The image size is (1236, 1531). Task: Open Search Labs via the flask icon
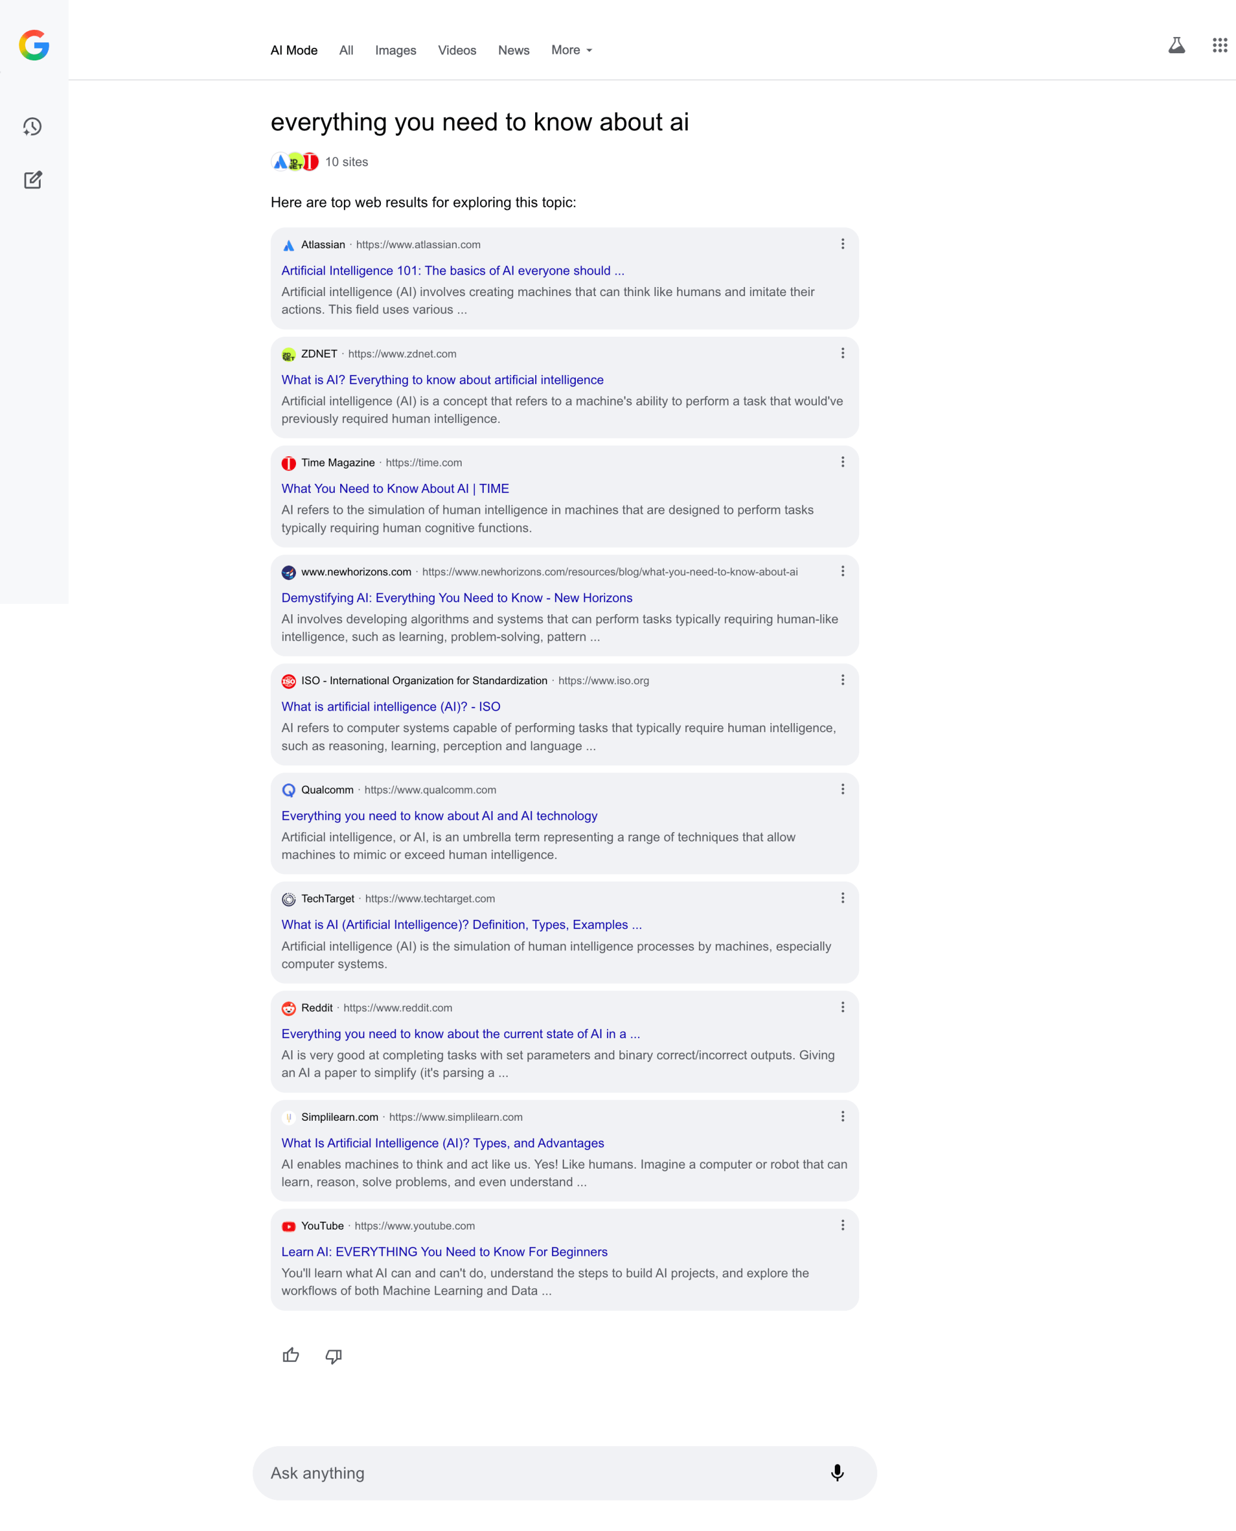[1176, 45]
